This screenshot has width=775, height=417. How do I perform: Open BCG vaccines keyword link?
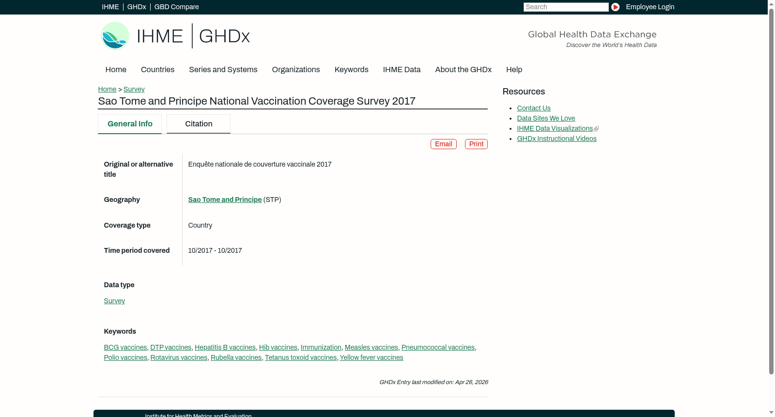125,347
